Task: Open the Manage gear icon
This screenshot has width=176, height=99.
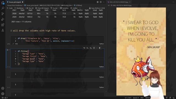Action: click(3, 94)
